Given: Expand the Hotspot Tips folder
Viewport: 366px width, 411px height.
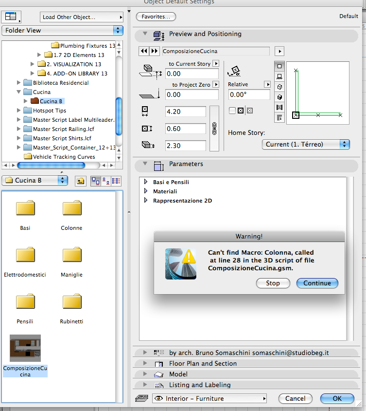Looking at the screenshot, I should pos(18,111).
